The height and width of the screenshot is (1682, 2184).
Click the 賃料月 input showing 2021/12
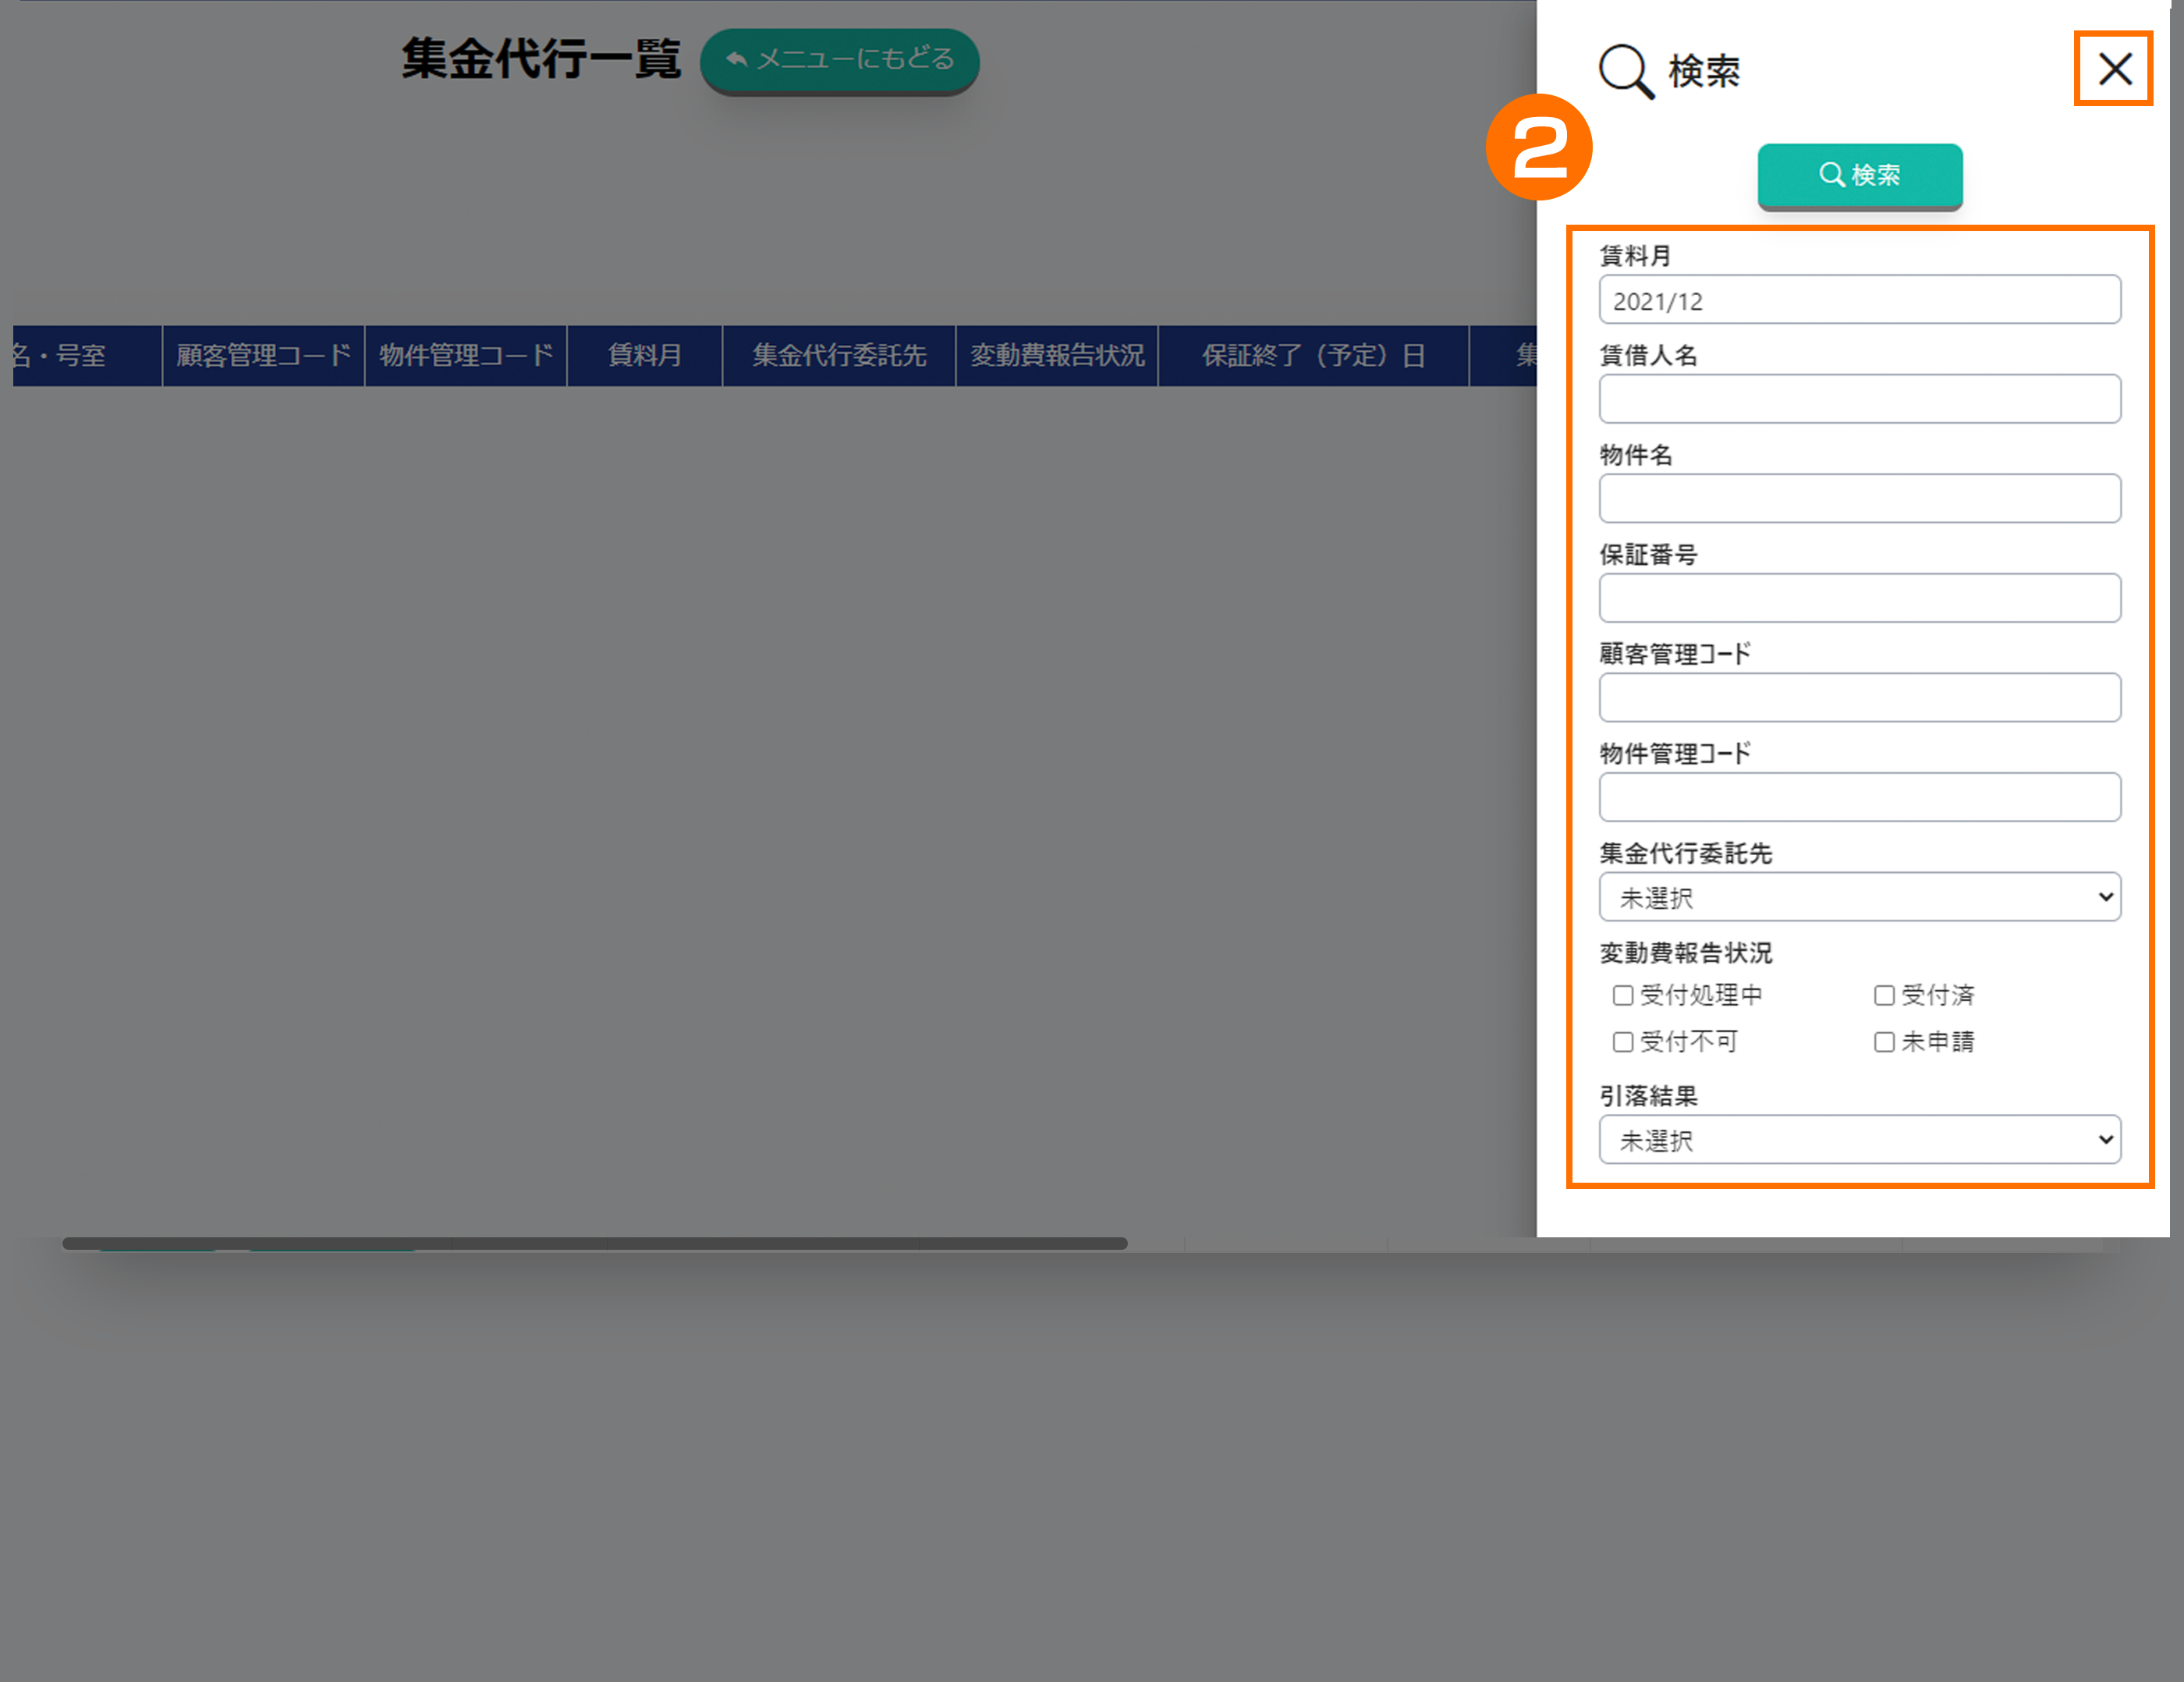tap(1859, 300)
